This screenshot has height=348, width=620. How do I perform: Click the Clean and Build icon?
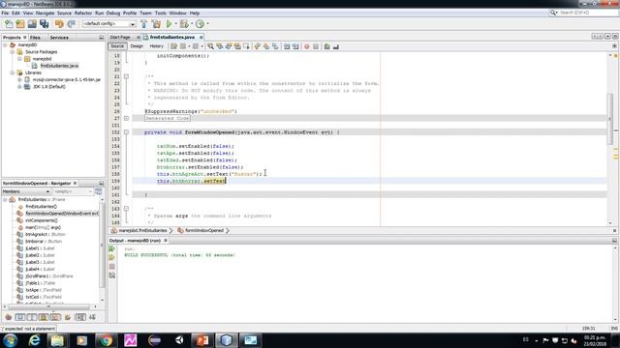coord(157,24)
